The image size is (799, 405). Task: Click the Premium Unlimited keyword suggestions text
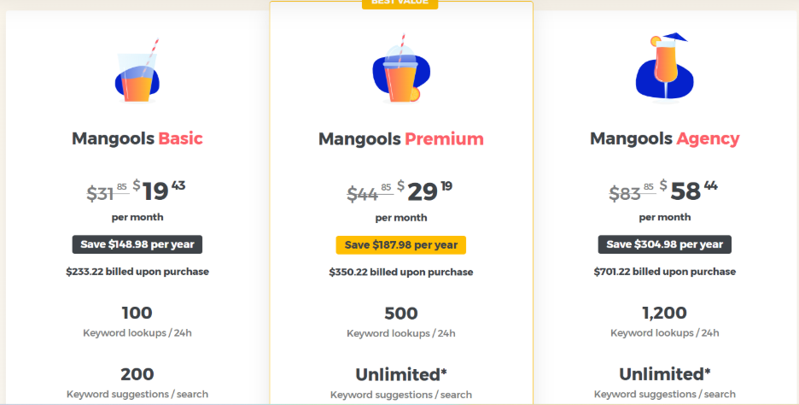tap(400, 374)
